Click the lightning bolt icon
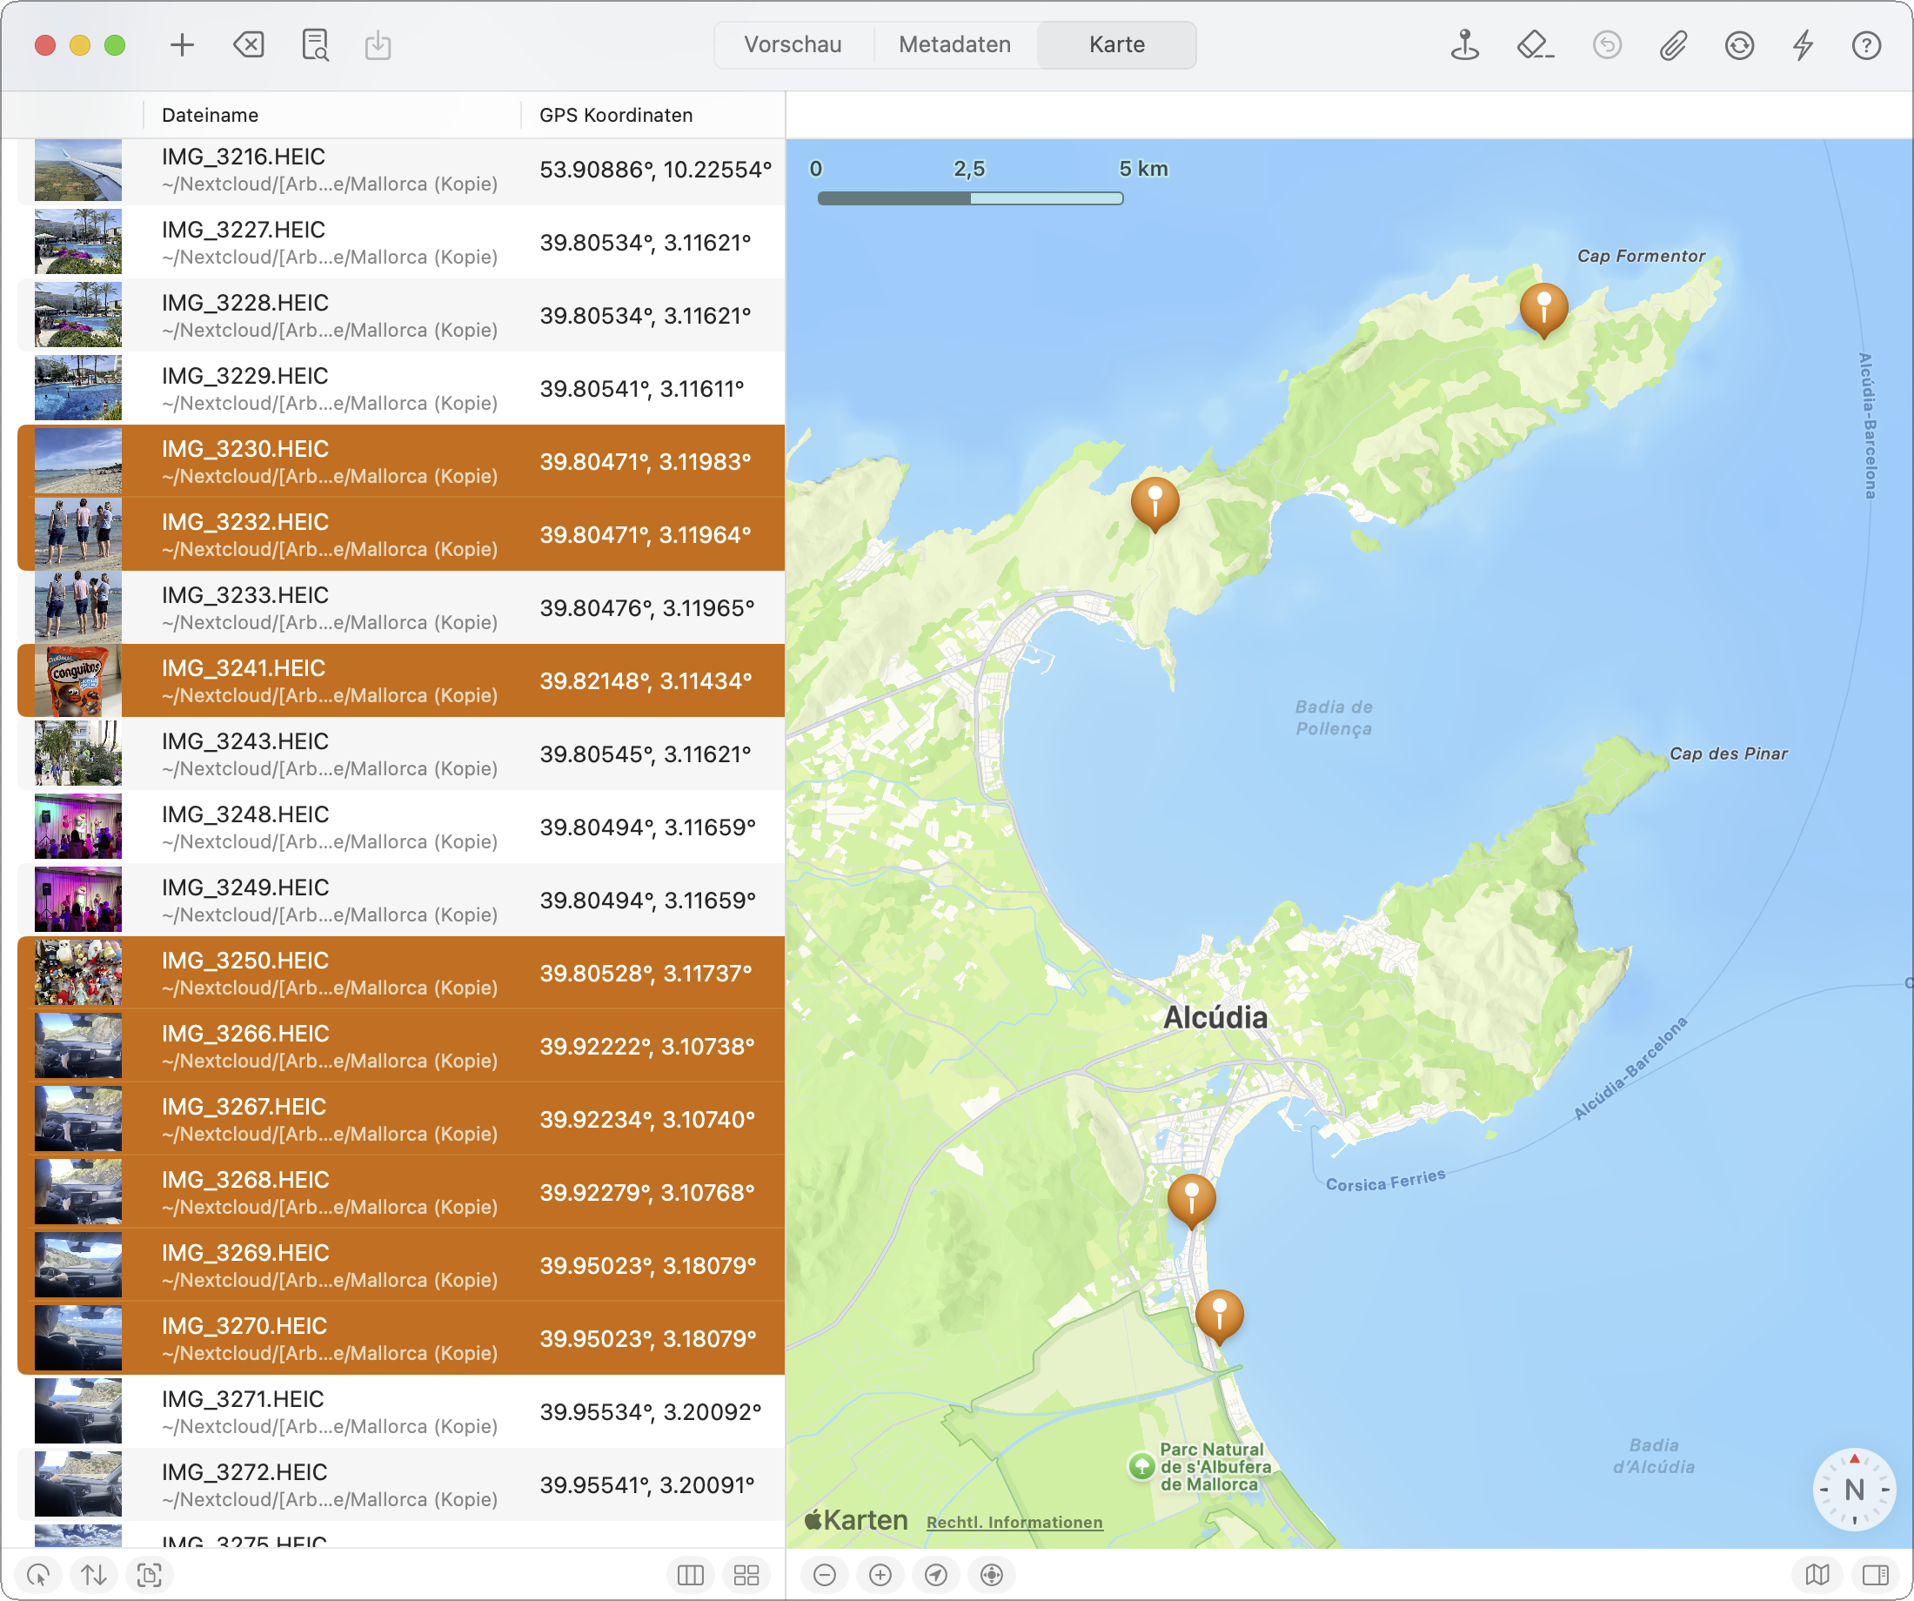 click(x=1803, y=44)
